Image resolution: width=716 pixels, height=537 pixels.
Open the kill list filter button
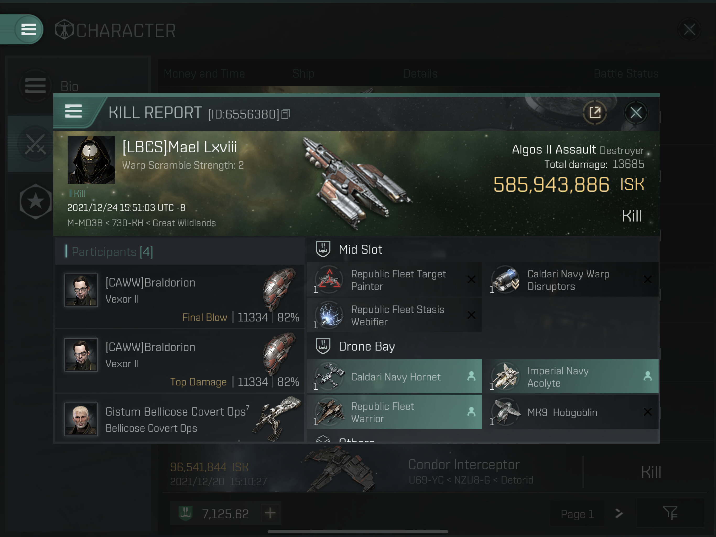click(670, 513)
